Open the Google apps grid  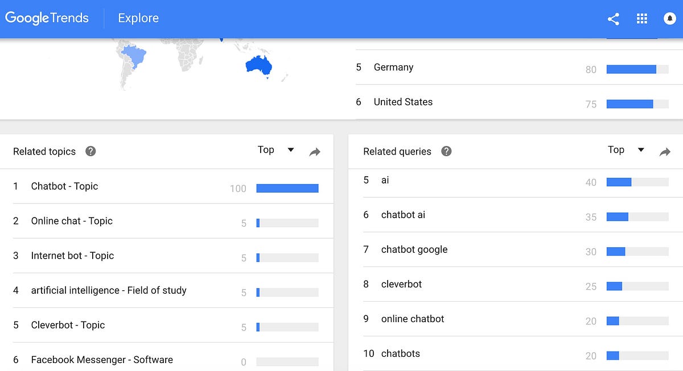coord(642,19)
